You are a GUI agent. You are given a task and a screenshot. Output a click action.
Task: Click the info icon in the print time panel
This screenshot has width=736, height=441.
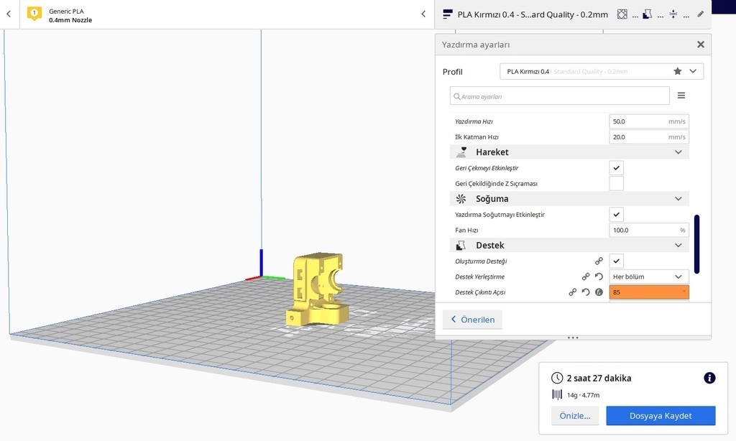coord(709,378)
